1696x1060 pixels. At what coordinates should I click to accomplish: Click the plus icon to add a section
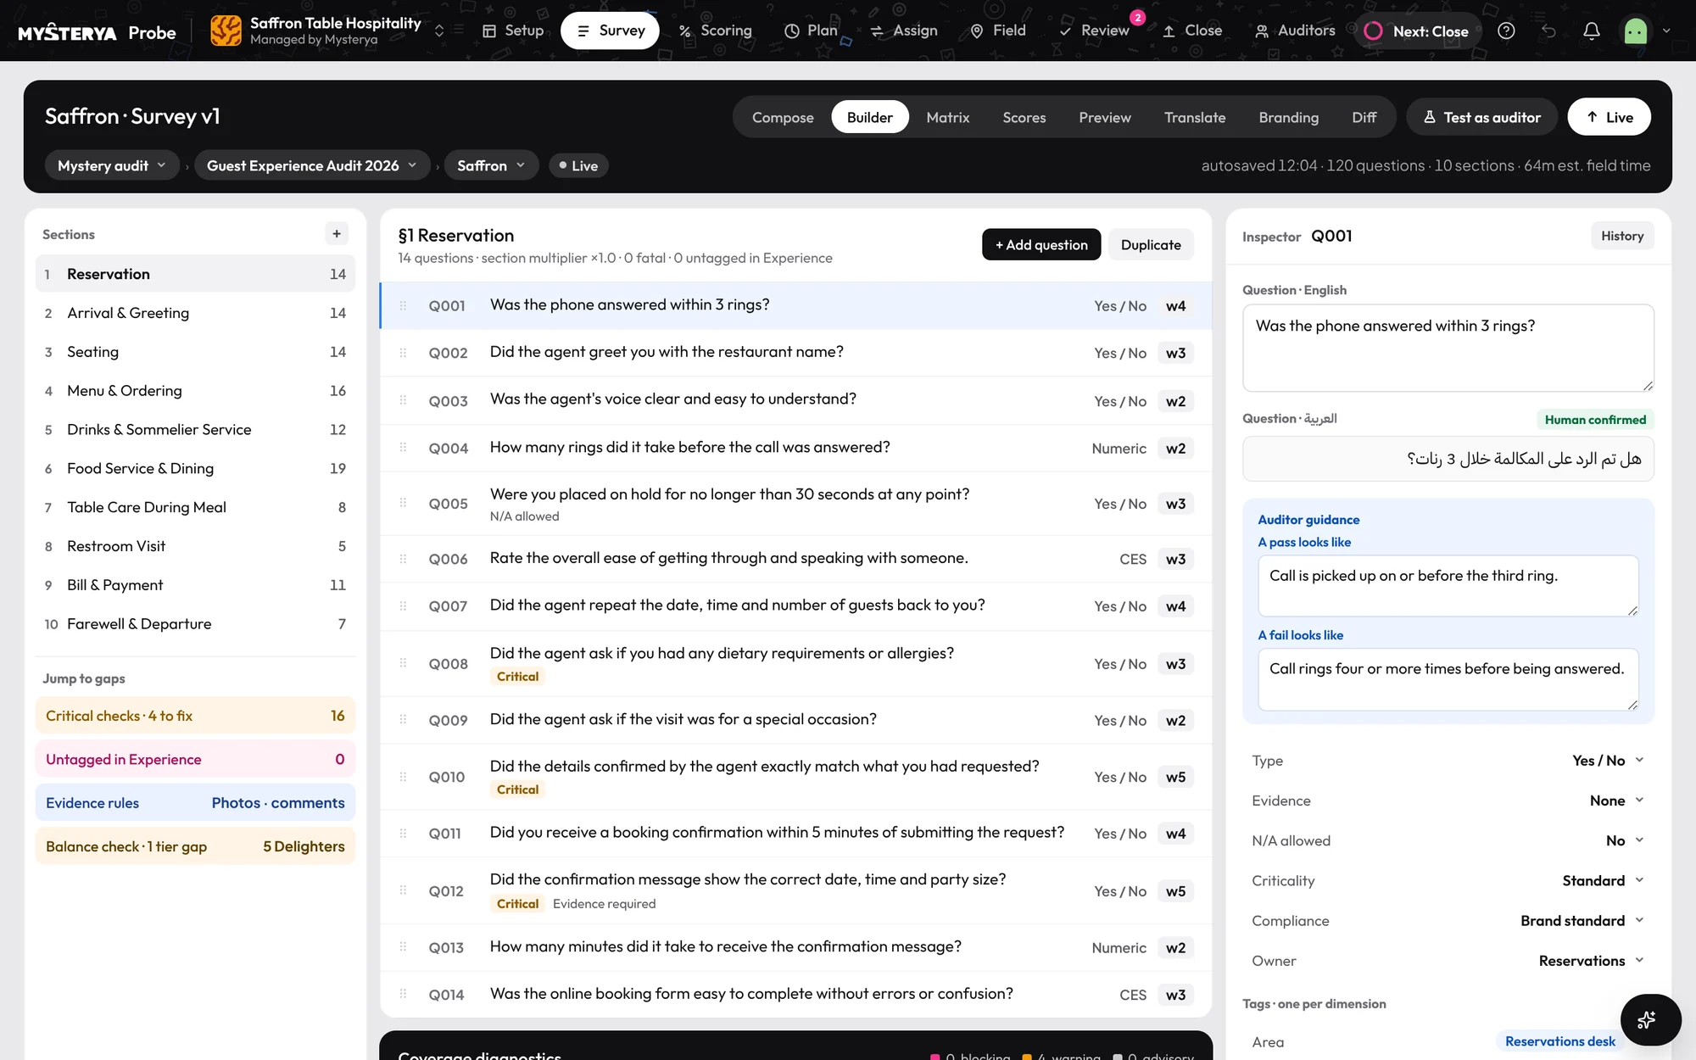pos(337,234)
